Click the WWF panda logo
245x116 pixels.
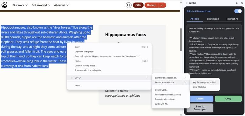(4, 5)
